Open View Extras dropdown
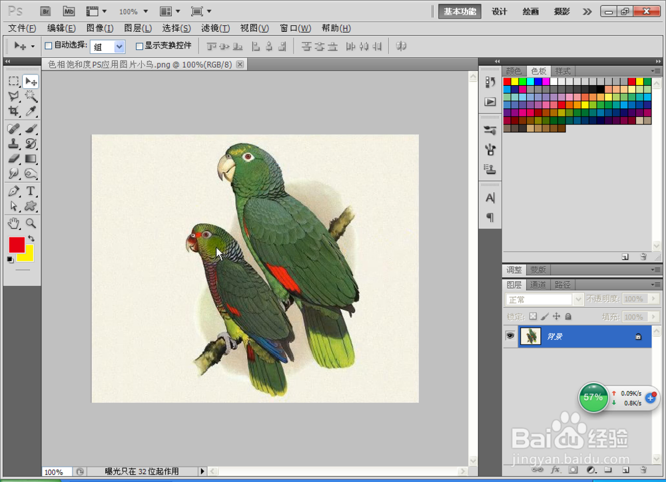Screen dimensions: 666x482 tap(105, 11)
